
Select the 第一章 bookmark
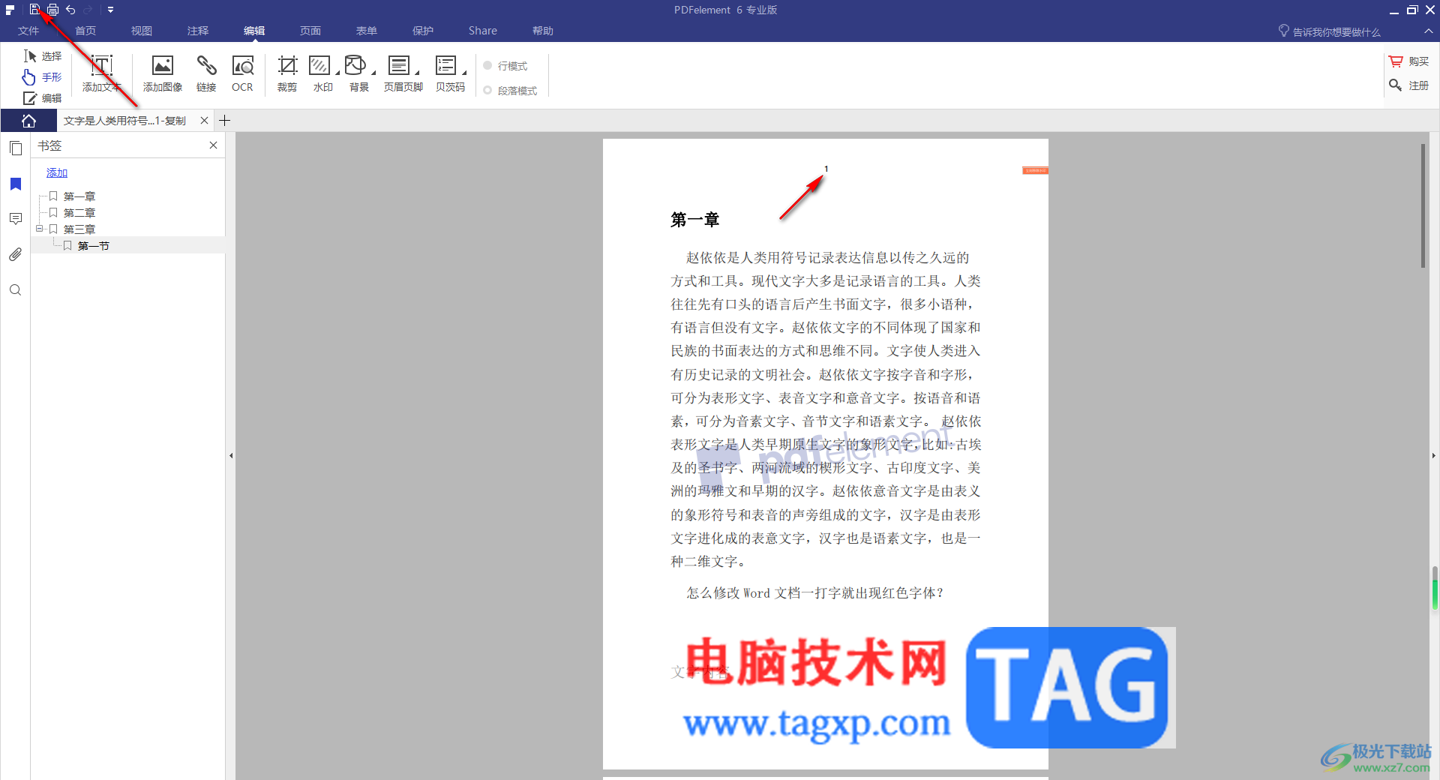(79, 196)
